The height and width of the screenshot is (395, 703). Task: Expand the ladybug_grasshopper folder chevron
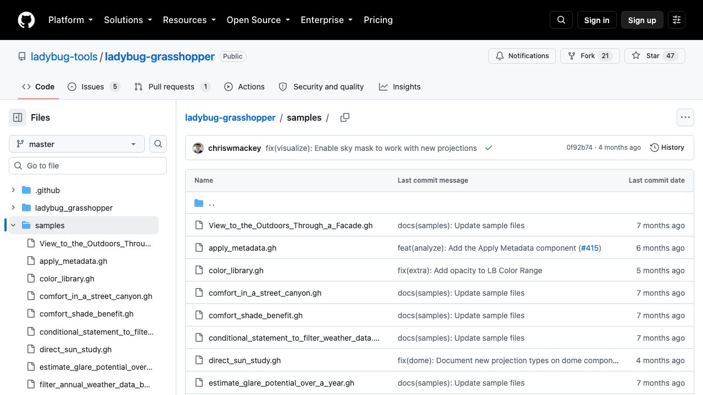click(13, 208)
